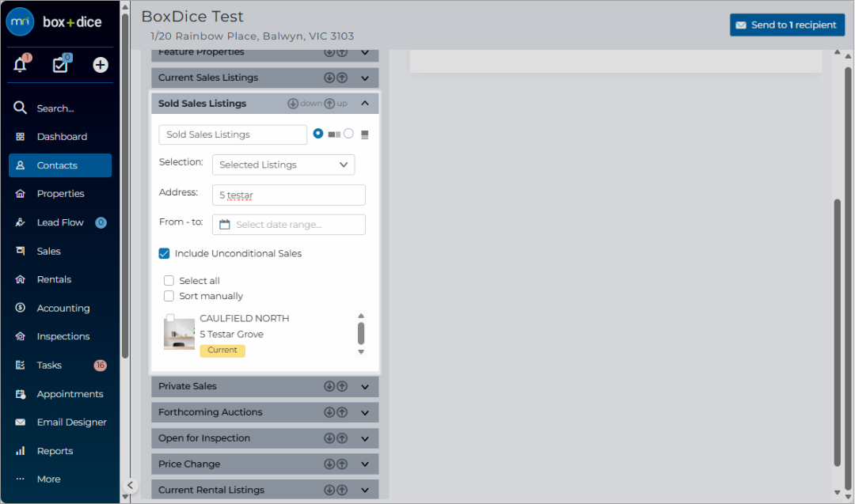The image size is (855, 504).
Task: Click Send to 1 recipient button
Action: pyautogui.click(x=788, y=25)
